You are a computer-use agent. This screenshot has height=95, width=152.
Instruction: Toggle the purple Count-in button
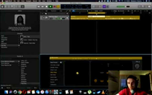point(104,7)
